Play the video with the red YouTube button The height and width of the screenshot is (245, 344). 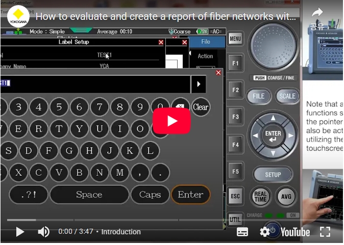(x=171, y=121)
